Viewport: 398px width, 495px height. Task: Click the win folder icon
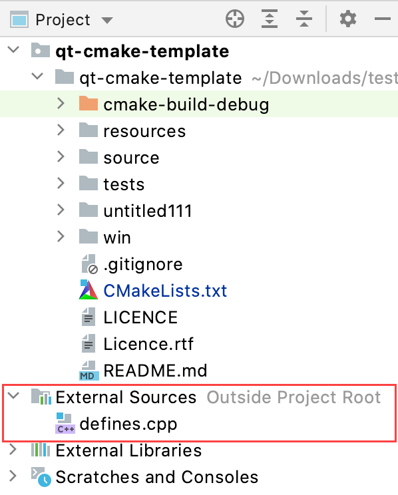(x=88, y=236)
